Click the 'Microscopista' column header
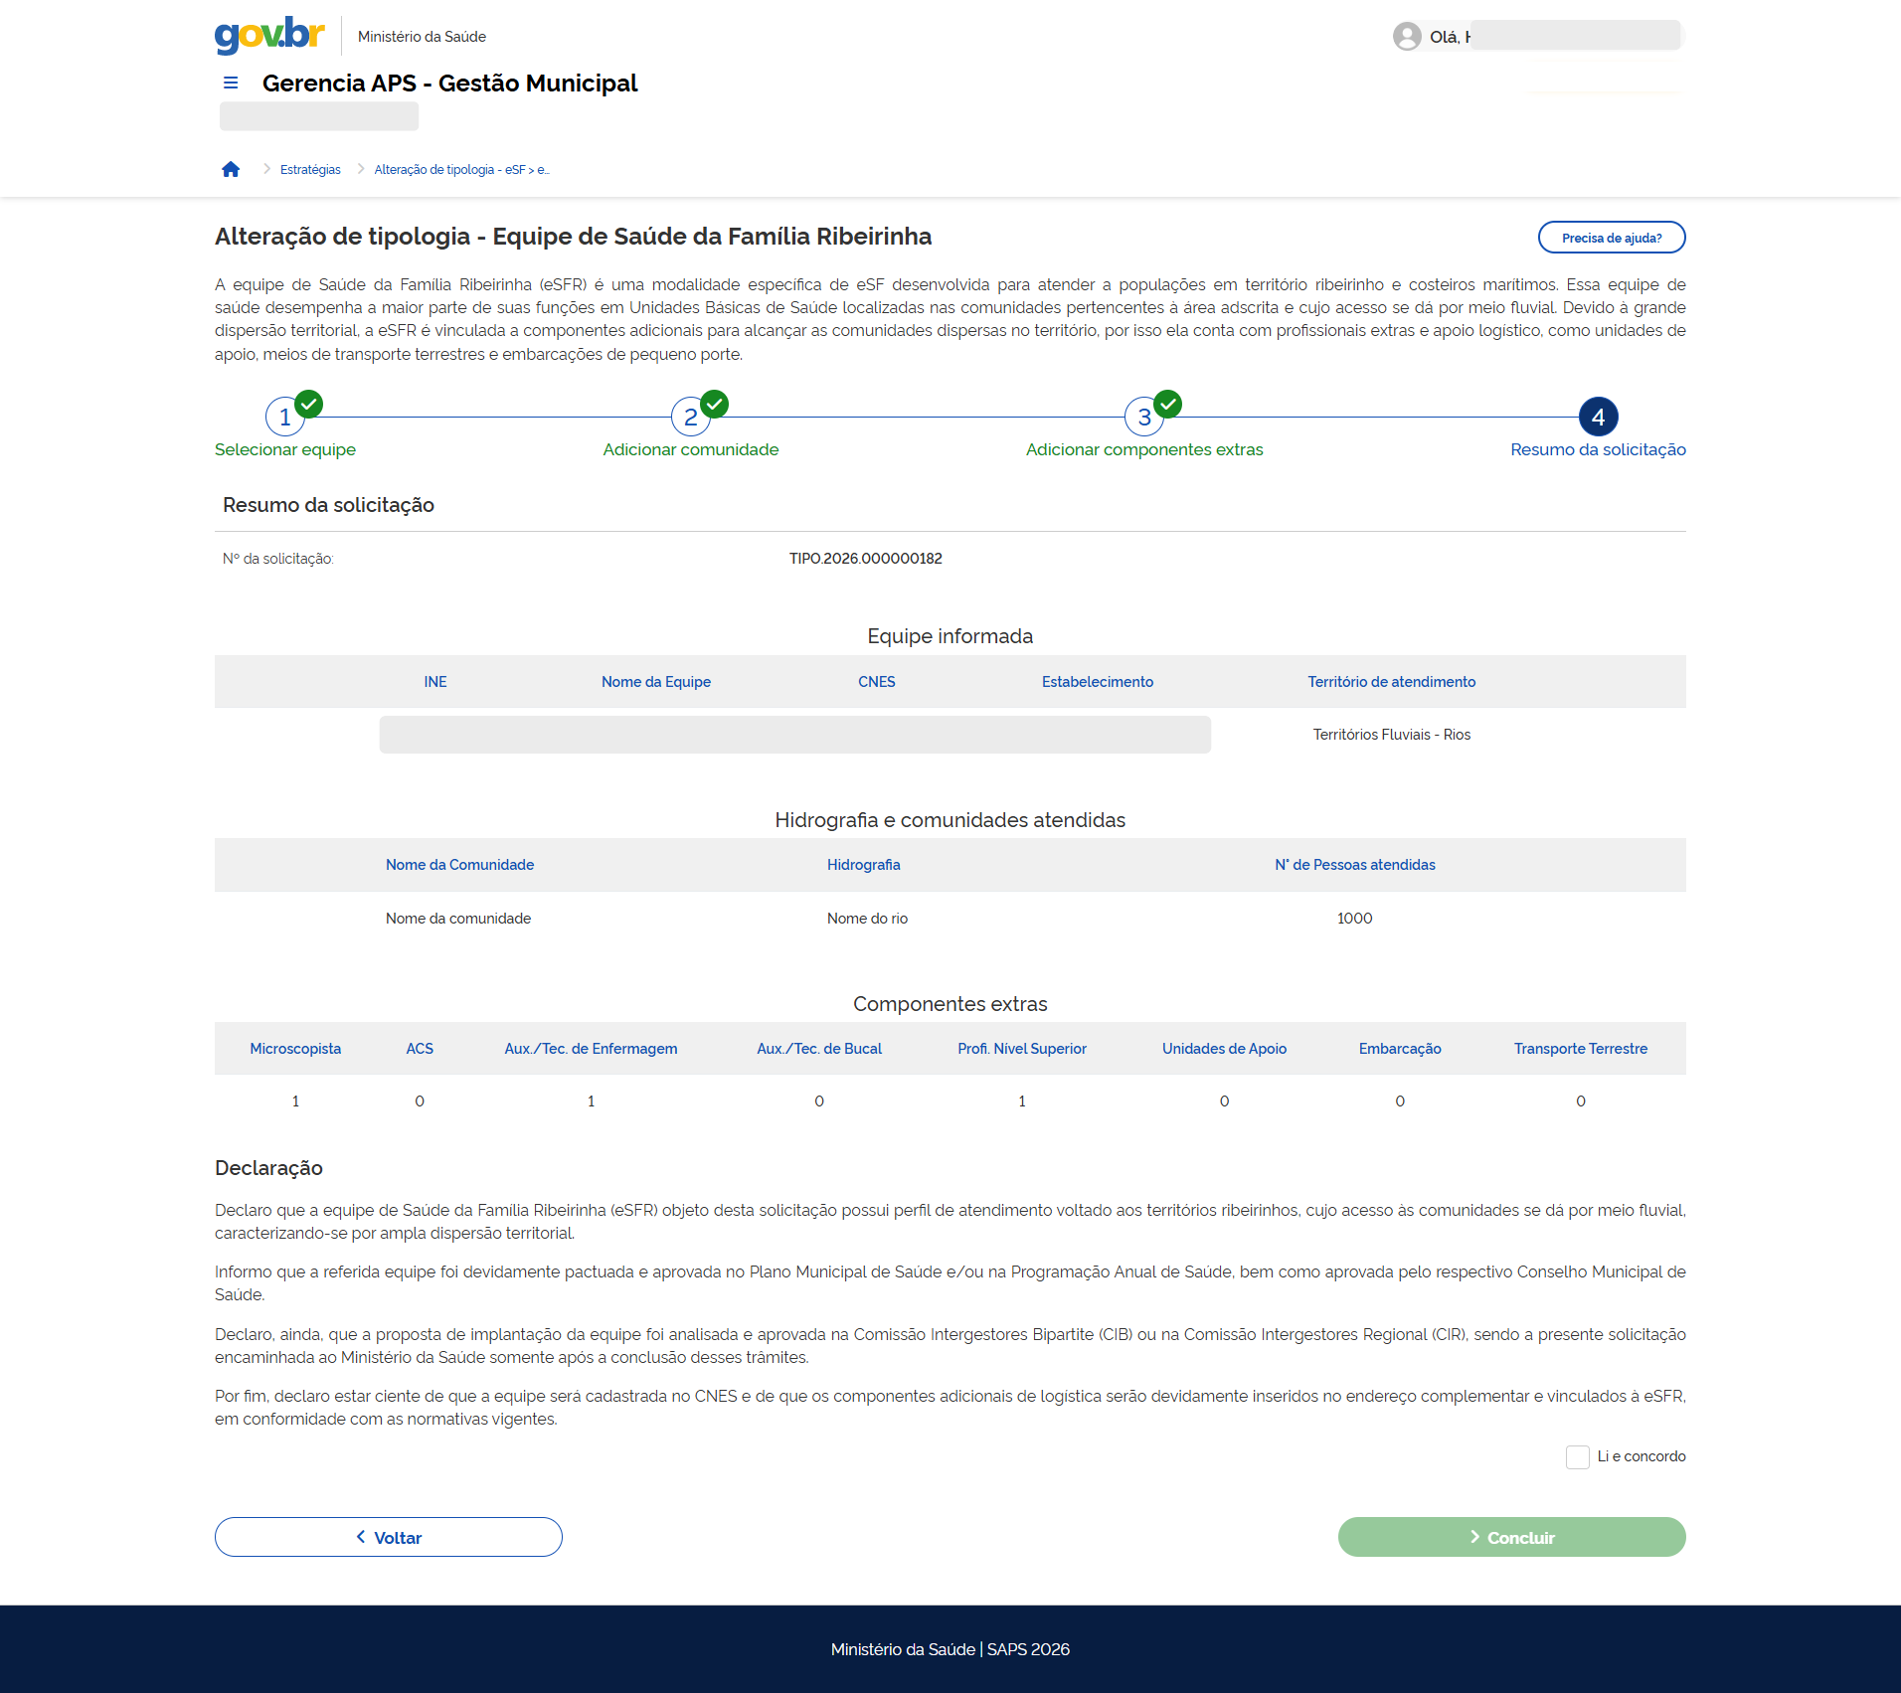 click(x=295, y=1049)
